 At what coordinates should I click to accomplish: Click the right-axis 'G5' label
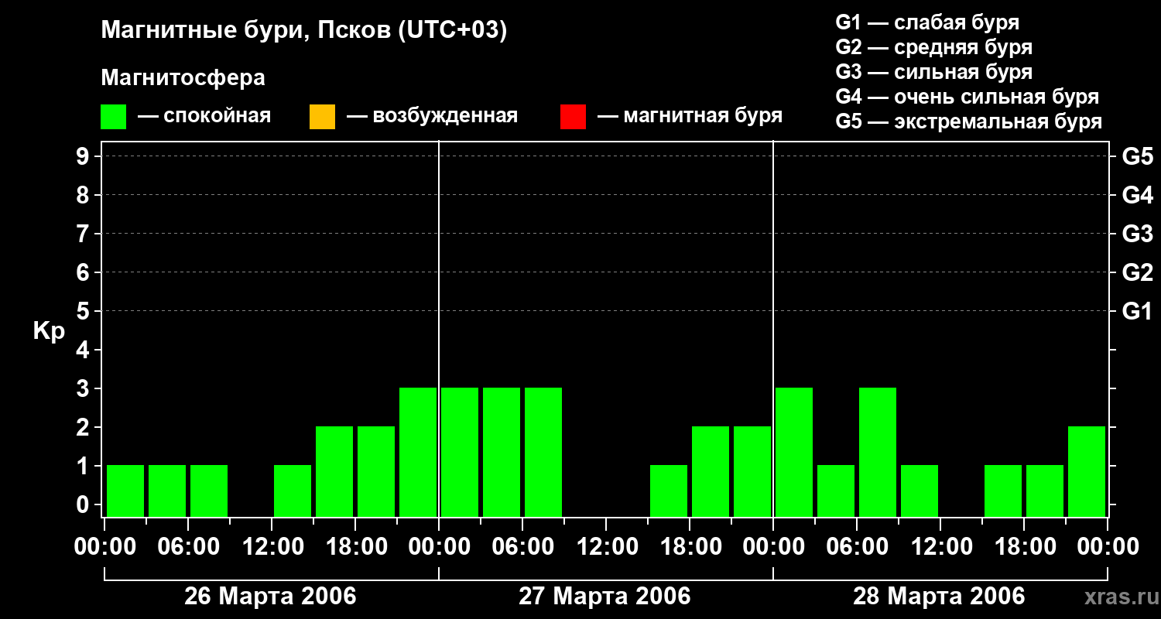tap(1137, 156)
